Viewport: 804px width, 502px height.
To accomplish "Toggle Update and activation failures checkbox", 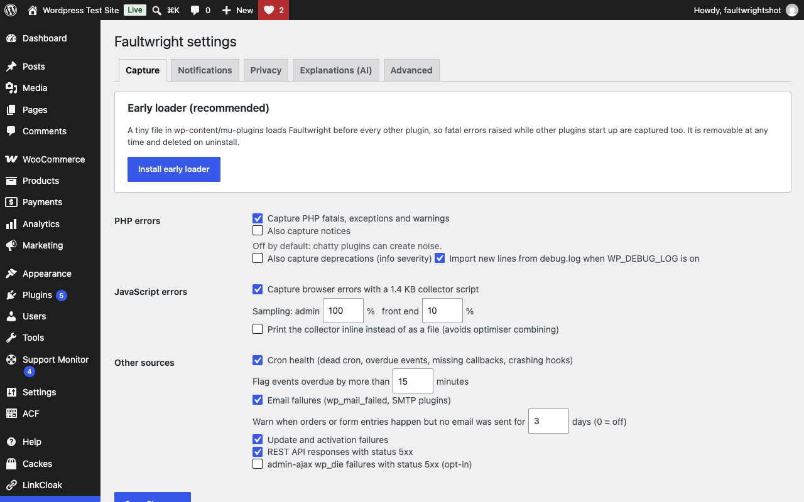I will pos(258,439).
